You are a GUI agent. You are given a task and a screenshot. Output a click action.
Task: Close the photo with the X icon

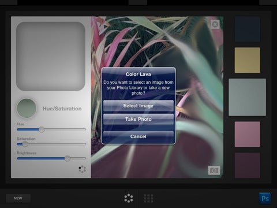pyautogui.click(x=215, y=24)
